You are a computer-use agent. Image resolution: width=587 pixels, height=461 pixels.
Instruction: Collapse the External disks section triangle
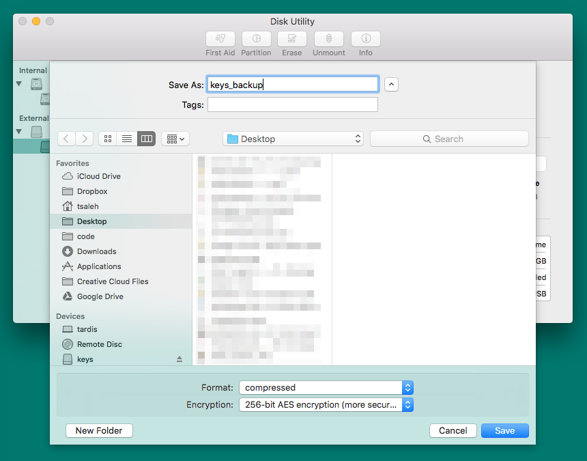point(19,131)
